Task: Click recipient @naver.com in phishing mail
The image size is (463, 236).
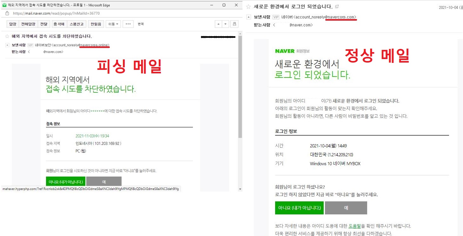Action: pyautogui.click(x=53, y=52)
